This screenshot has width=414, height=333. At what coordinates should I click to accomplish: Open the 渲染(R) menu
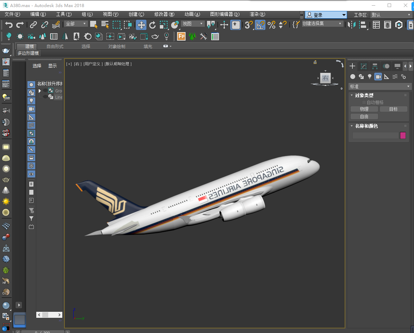[x=257, y=14]
